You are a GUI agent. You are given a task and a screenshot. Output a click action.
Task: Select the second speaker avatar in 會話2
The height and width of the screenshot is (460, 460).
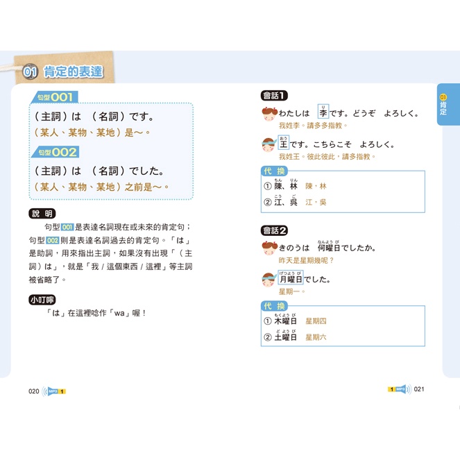[x=269, y=279]
